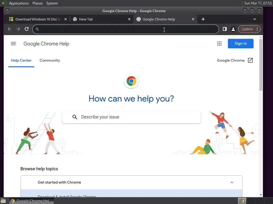Click the Describe your issue search field
Viewport: 273px width, 204px height.
pyautogui.click(x=131, y=117)
